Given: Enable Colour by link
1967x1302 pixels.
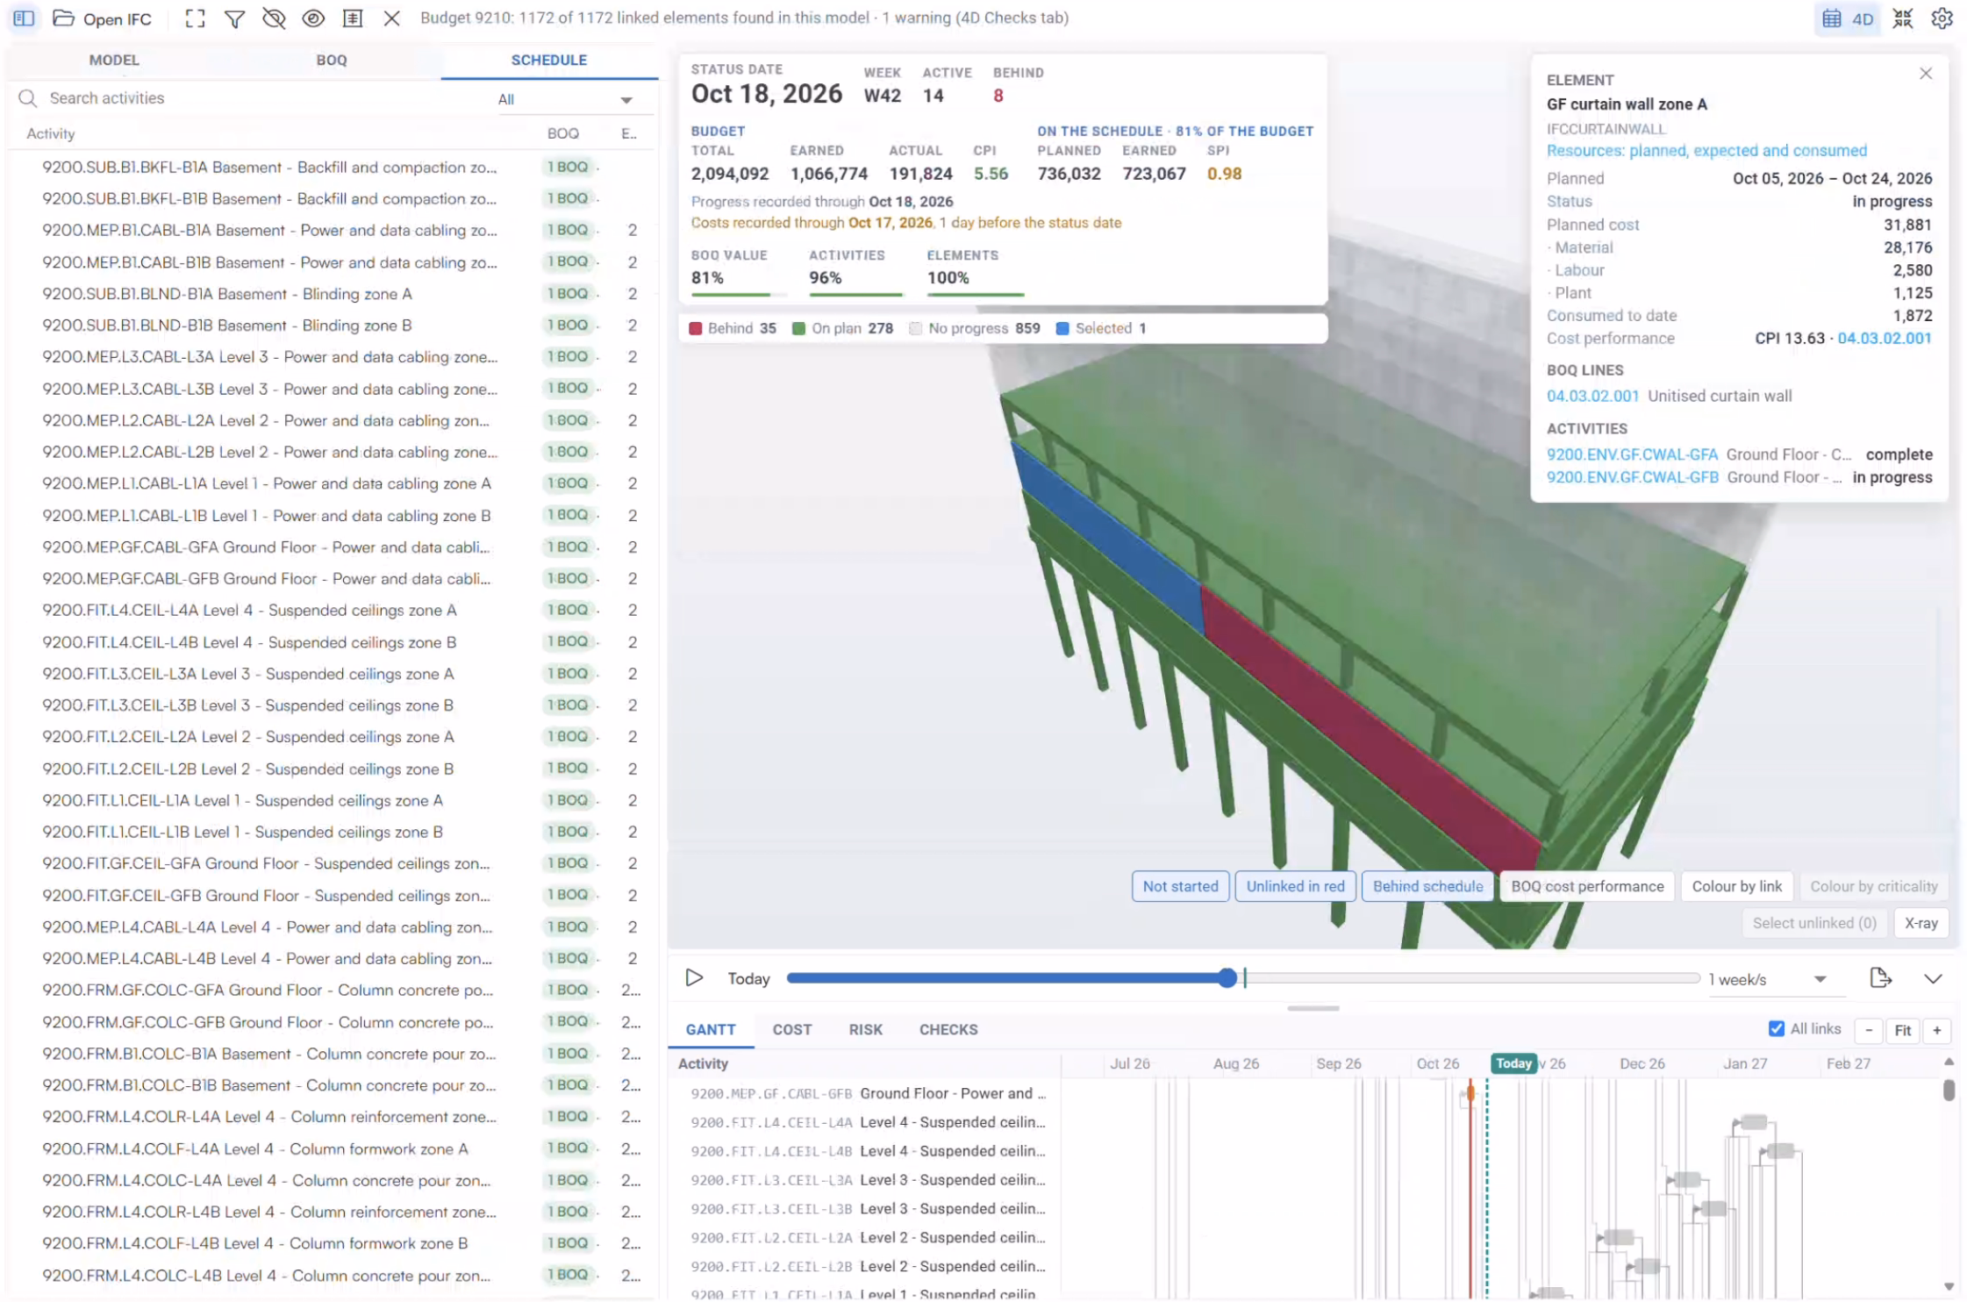Looking at the screenshot, I should 1736,886.
